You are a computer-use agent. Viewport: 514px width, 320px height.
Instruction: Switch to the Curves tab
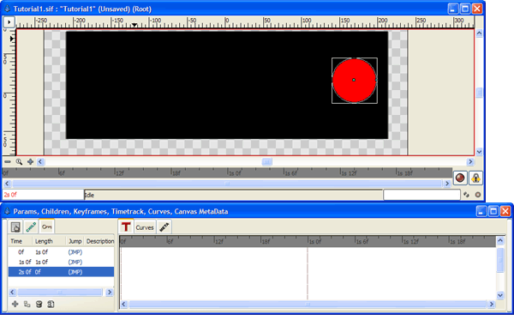click(x=145, y=227)
